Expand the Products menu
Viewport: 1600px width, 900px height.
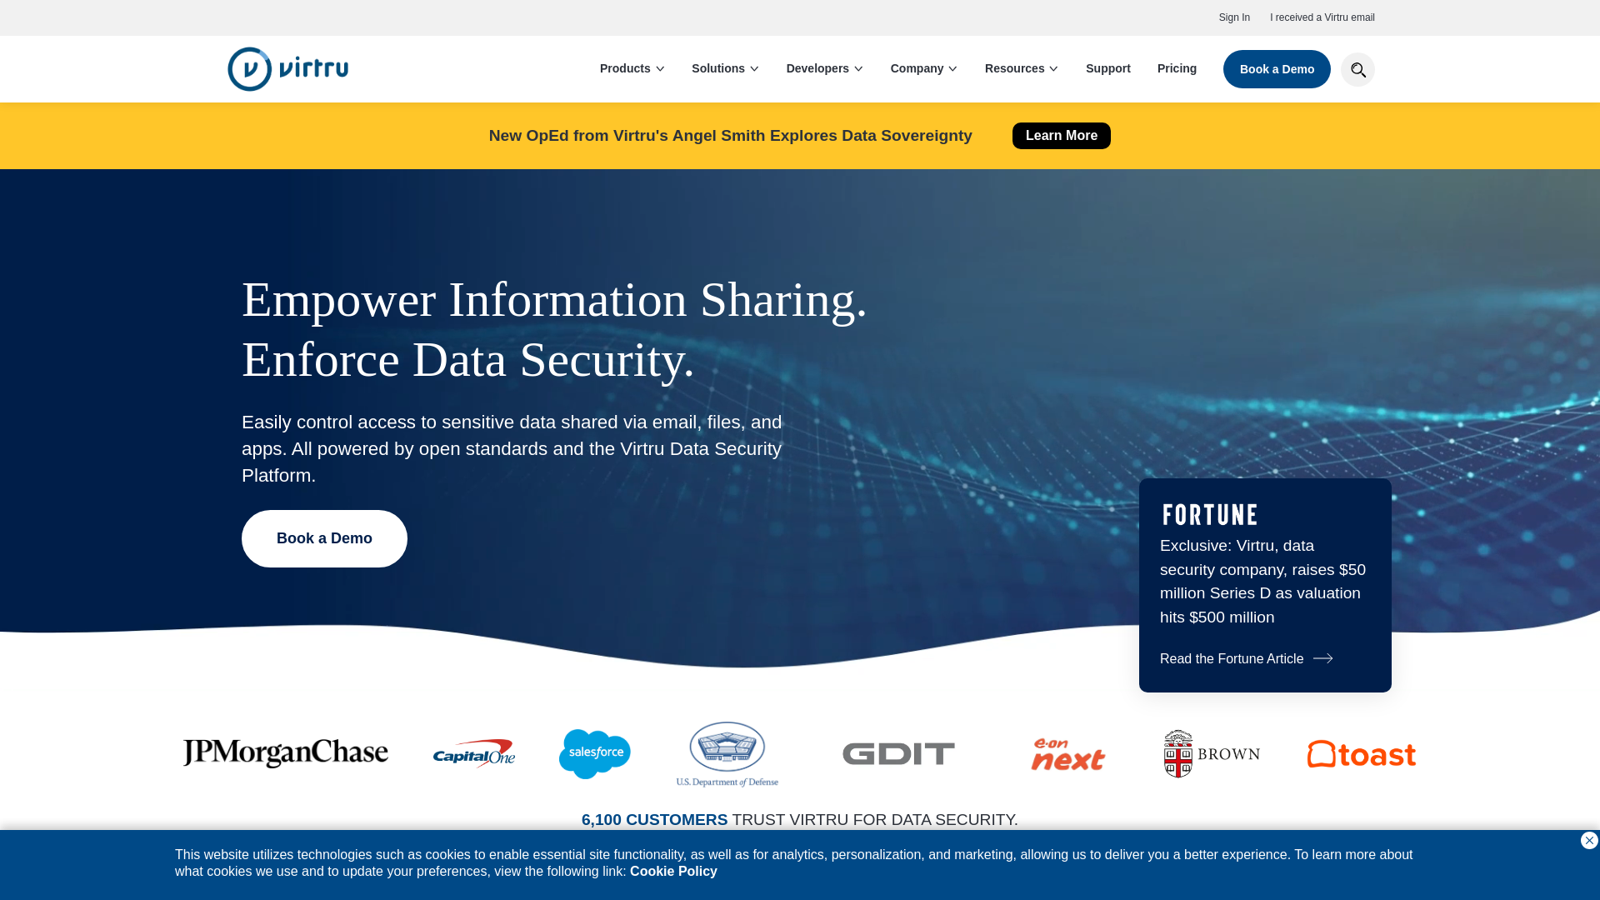tap(632, 68)
